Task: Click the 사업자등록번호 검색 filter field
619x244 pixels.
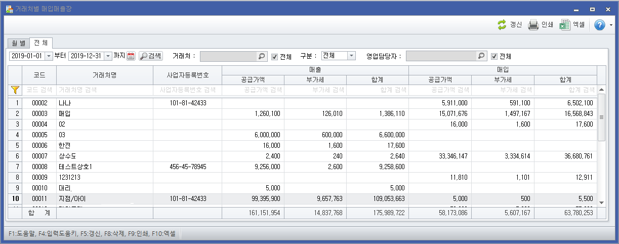Action: click(187, 90)
